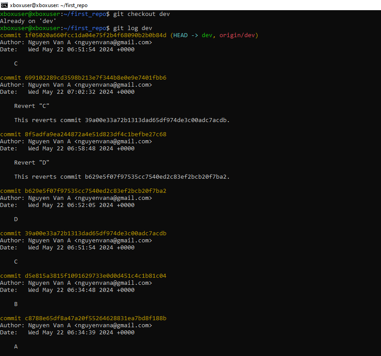Select yellow commit line starting with 39a00e33
This screenshot has height=356, width=381.
click(83, 234)
